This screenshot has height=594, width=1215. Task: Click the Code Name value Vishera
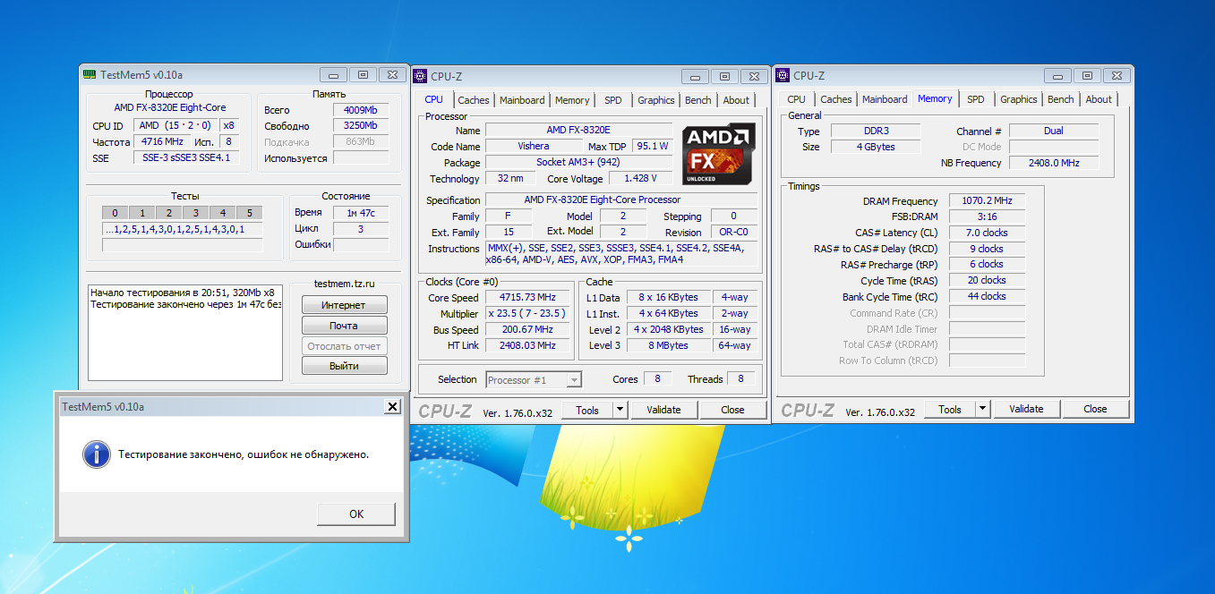[534, 147]
